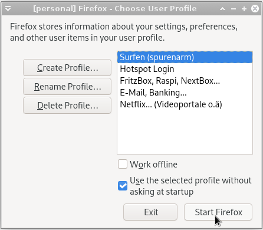Minimize the Choose User Profile window

pos(234,9)
